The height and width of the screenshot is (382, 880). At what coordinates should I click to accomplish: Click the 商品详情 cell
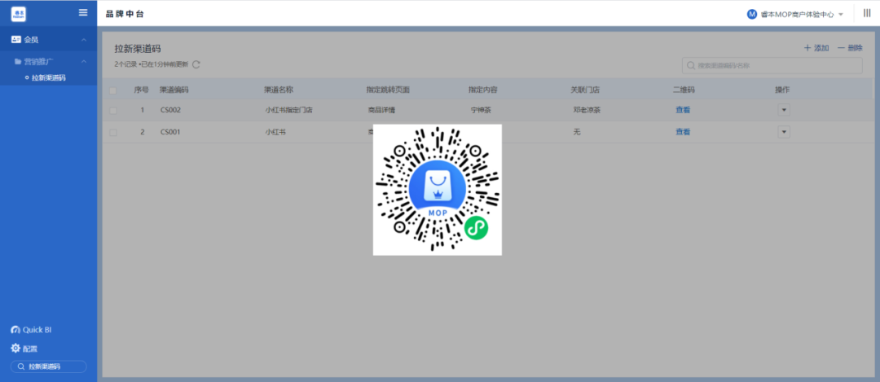381,110
